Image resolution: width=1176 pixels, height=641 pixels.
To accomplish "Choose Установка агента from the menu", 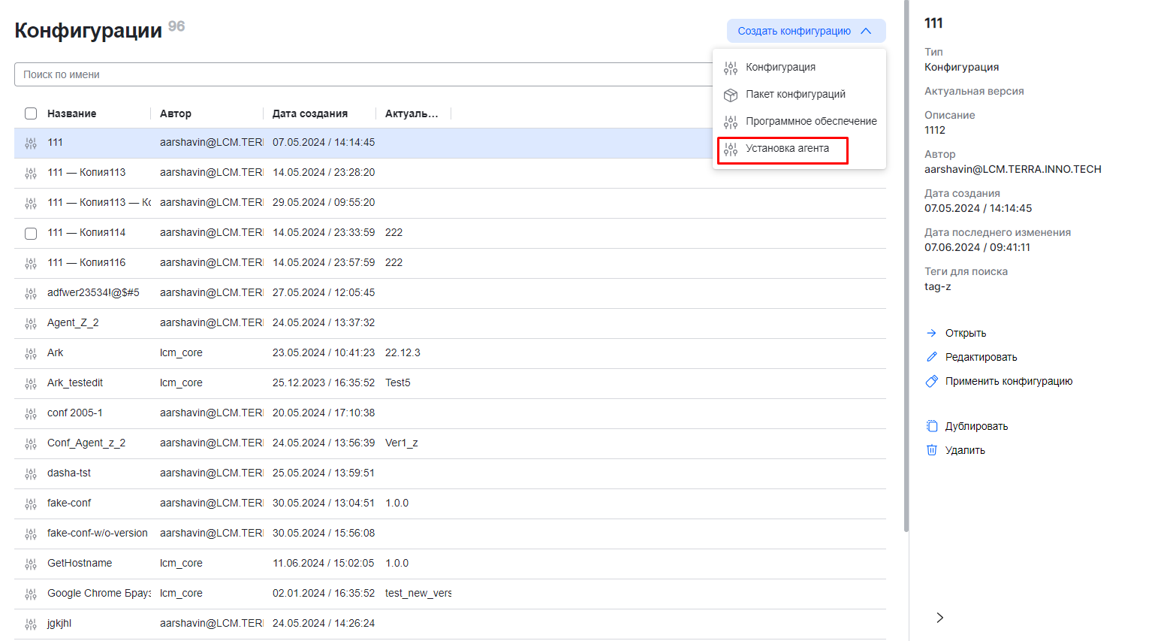I will coord(787,149).
